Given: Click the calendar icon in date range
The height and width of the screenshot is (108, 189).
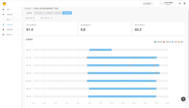Looking at the screenshot, I should [52, 18].
